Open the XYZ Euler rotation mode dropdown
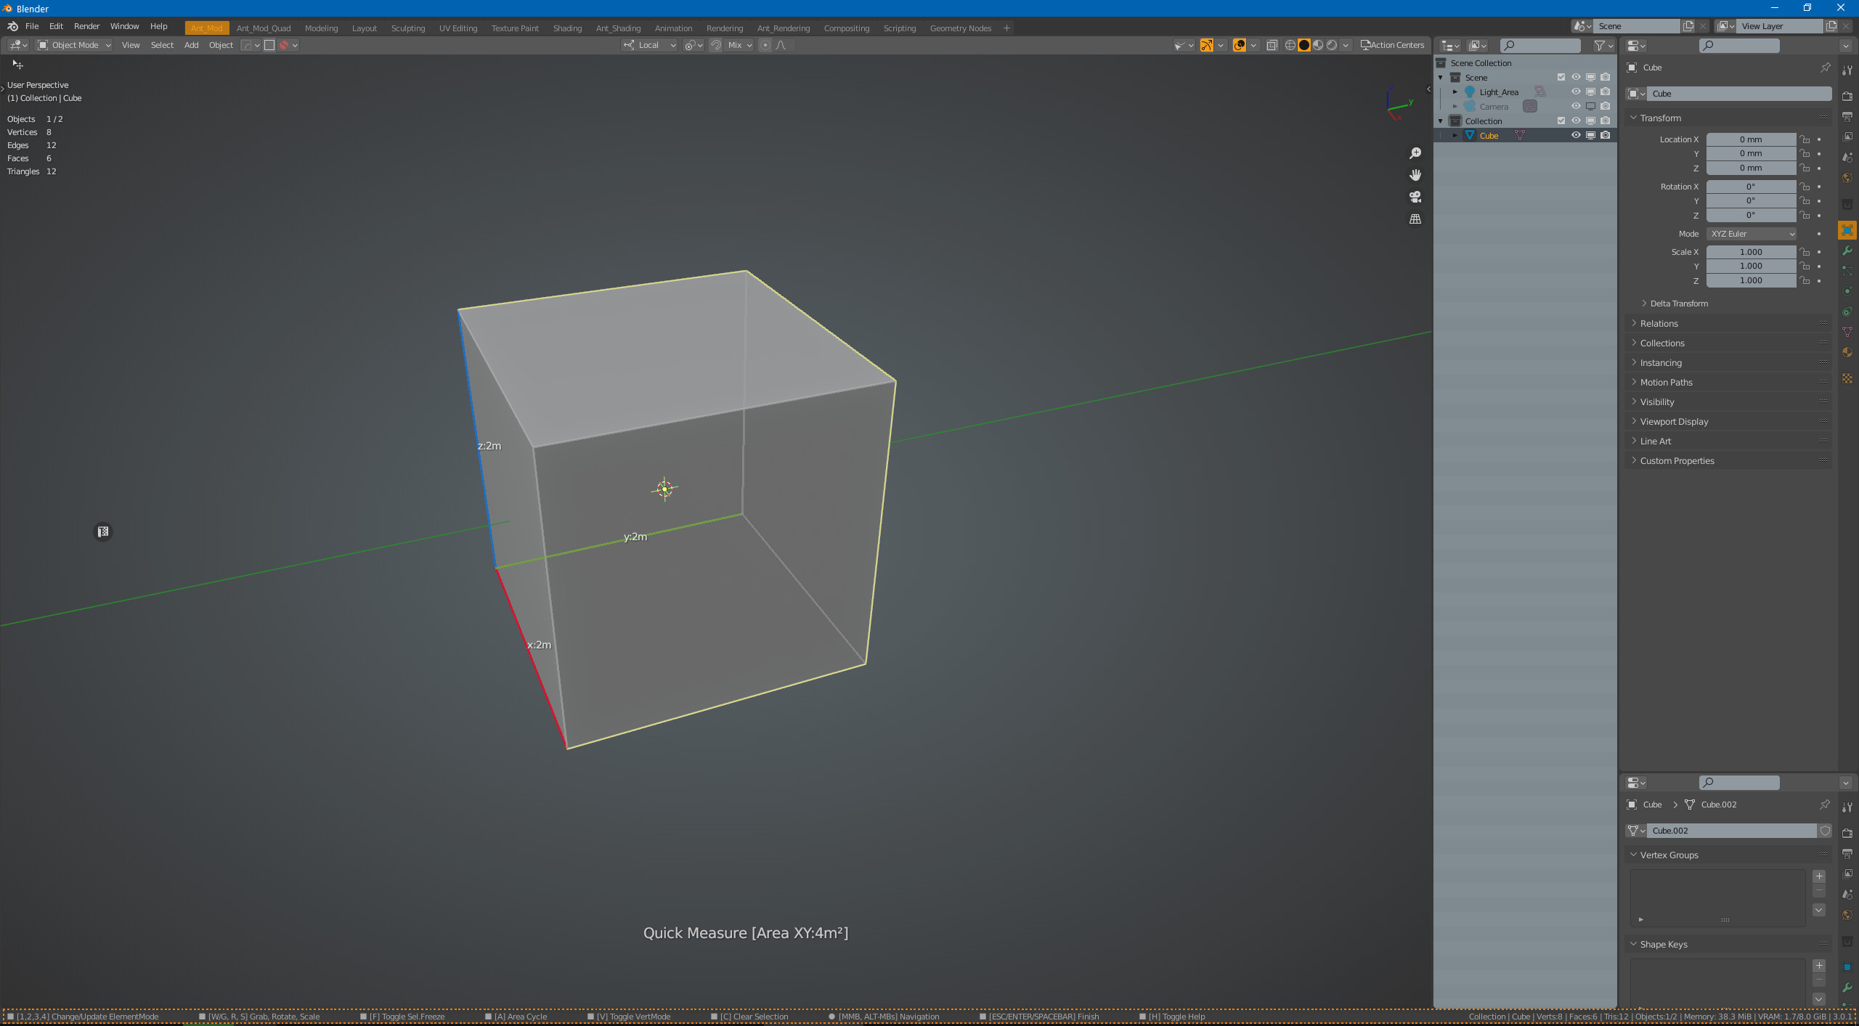This screenshot has width=1859, height=1026. [1752, 234]
